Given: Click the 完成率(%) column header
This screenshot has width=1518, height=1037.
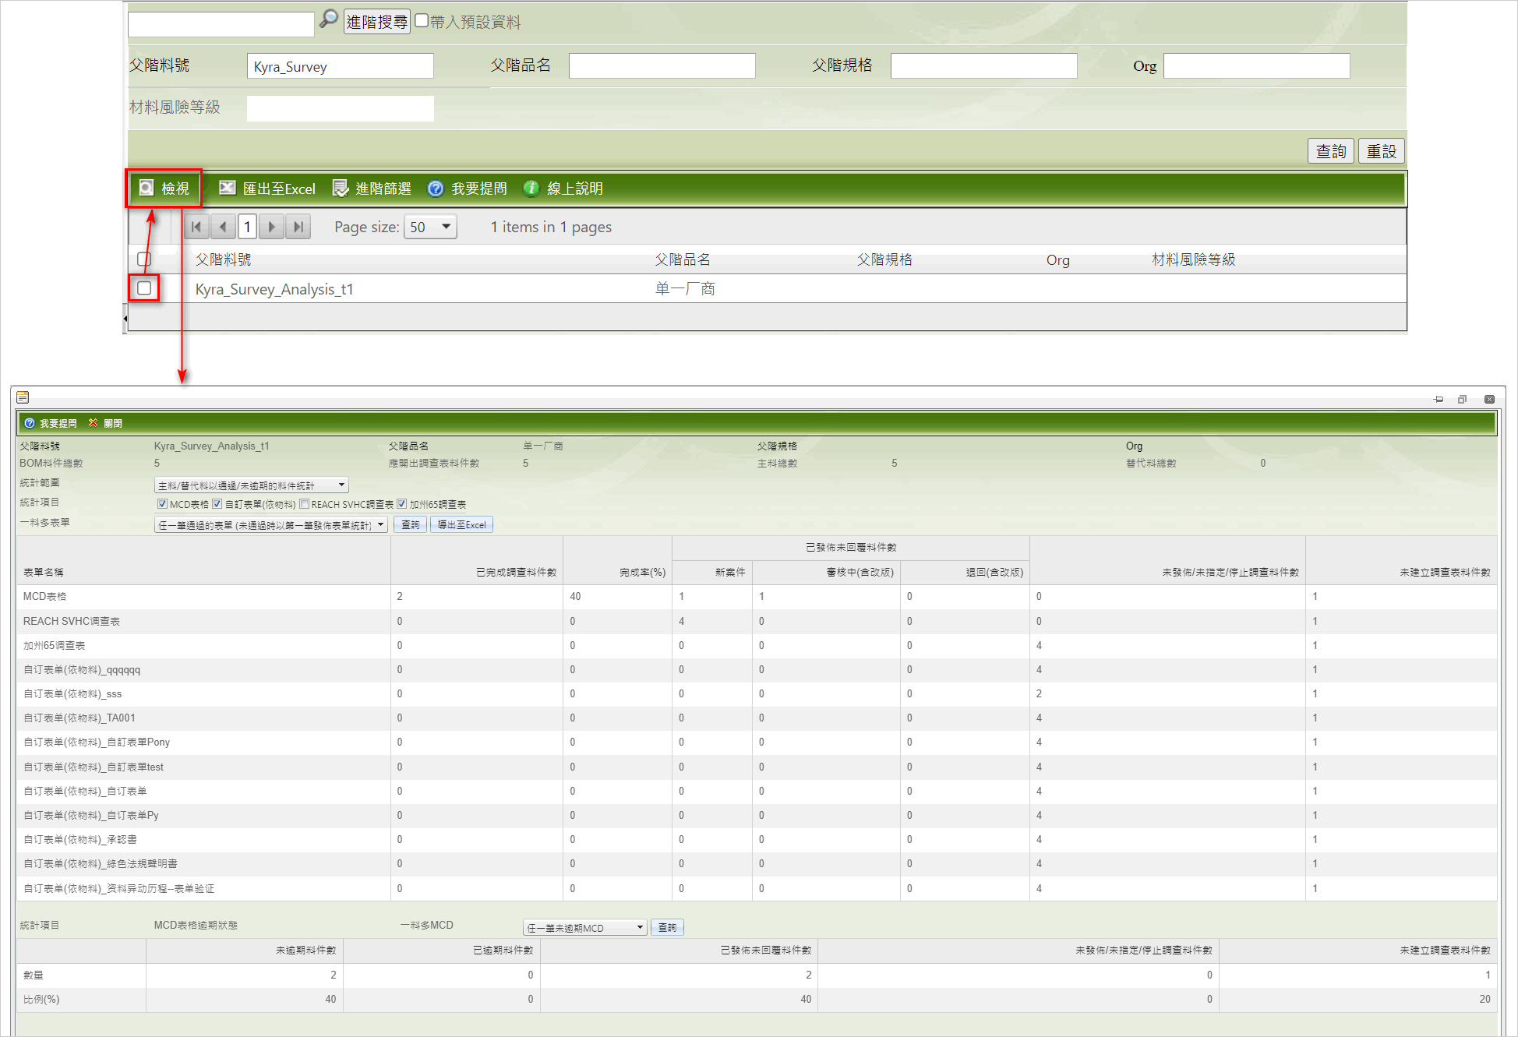Looking at the screenshot, I should (642, 572).
